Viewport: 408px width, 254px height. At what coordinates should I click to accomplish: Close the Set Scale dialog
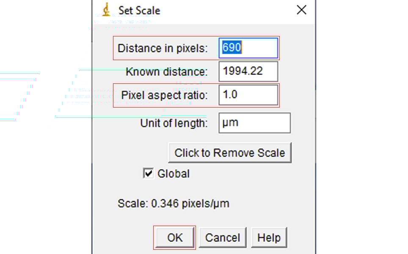pyautogui.click(x=301, y=10)
